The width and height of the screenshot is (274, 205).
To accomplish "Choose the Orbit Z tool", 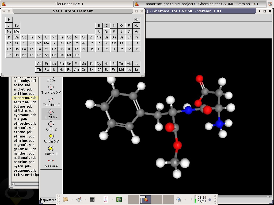I will coord(51,126).
